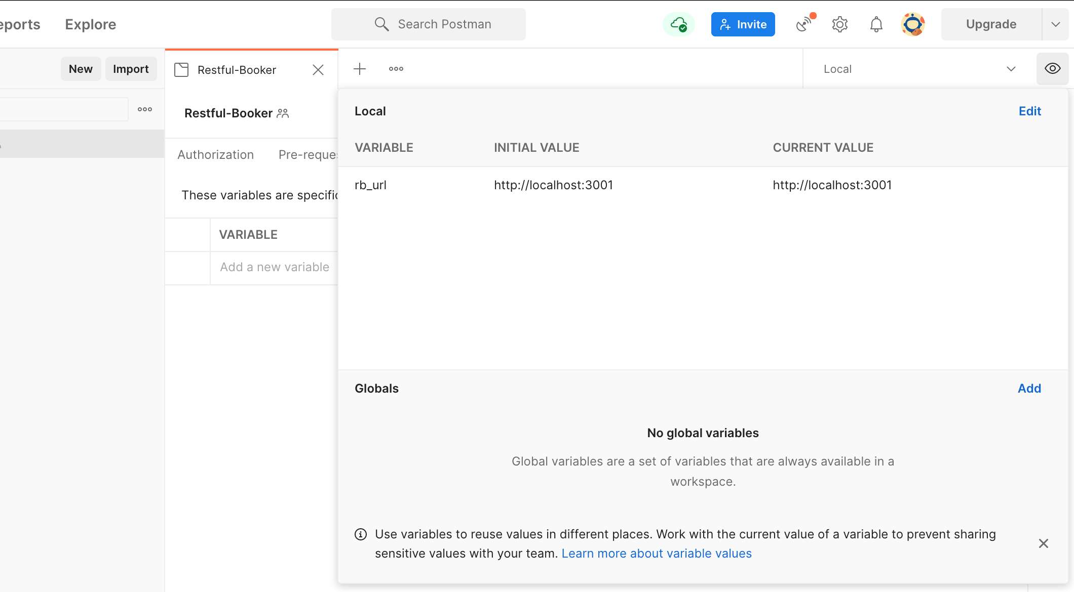Screen dimensions: 1074x592
Task: Click the Add a new variable field
Action: pos(275,267)
